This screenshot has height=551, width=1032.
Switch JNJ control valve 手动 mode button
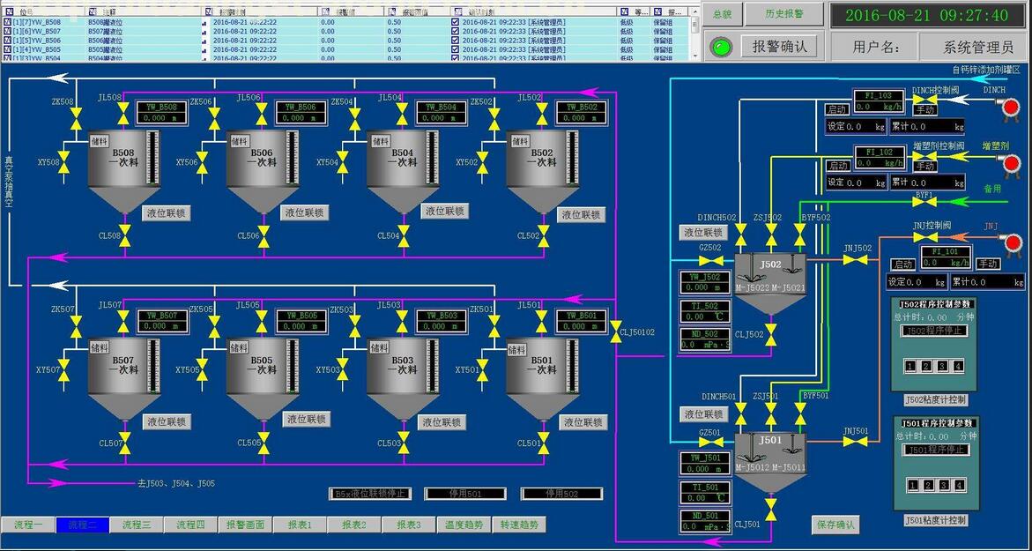988,264
